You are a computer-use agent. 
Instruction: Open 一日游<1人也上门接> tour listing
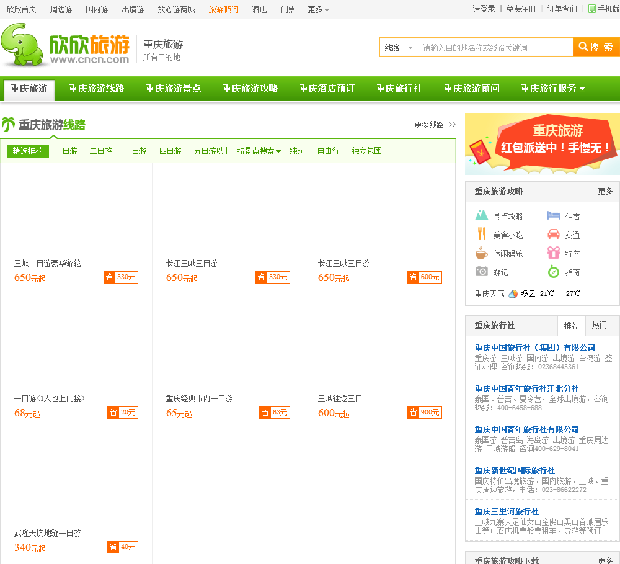pos(50,398)
